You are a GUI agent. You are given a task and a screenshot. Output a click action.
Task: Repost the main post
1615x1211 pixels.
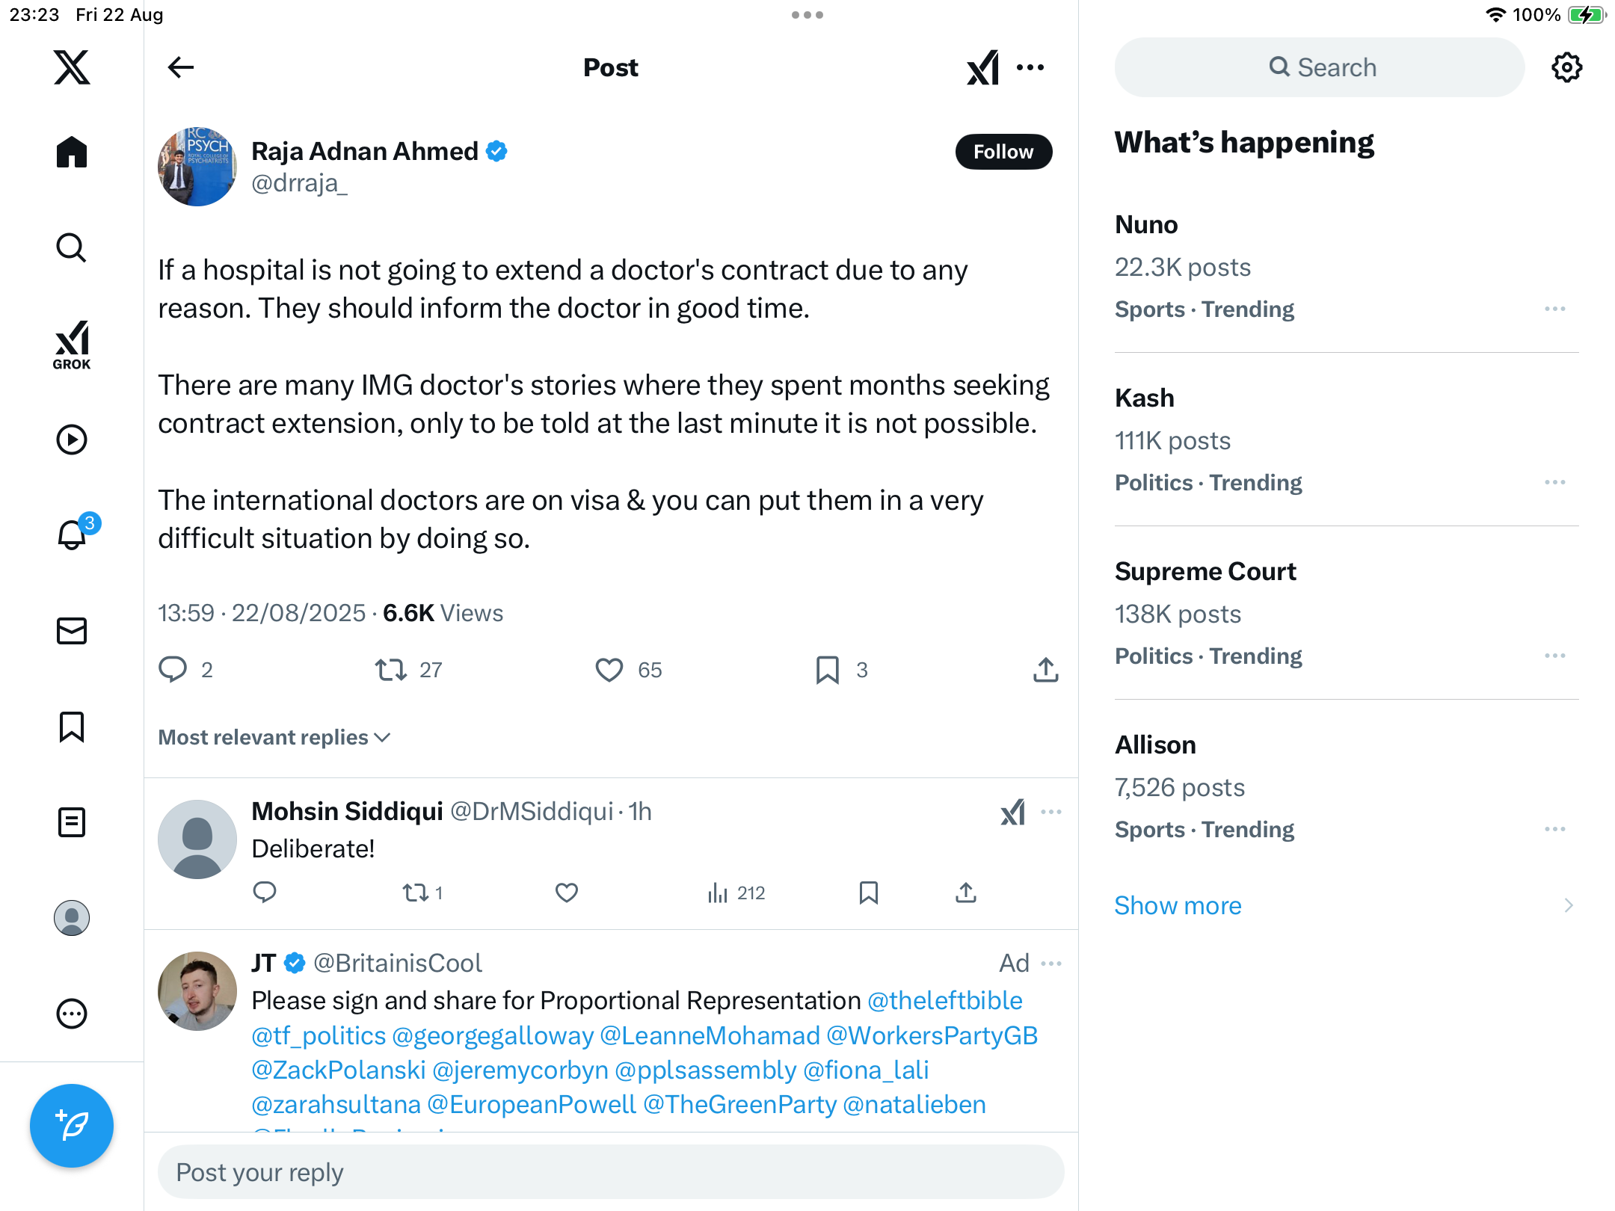pos(391,670)
